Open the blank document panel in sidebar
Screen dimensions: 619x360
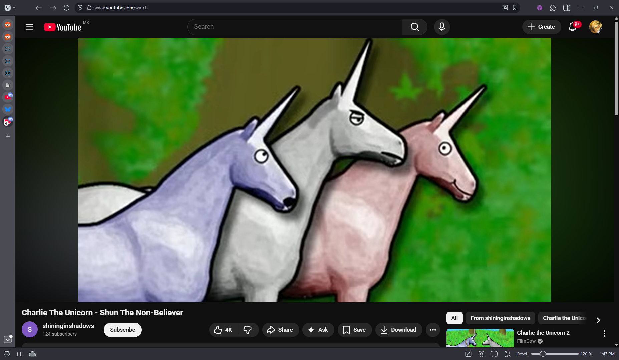pyautogui.click(x=8, y=85)
